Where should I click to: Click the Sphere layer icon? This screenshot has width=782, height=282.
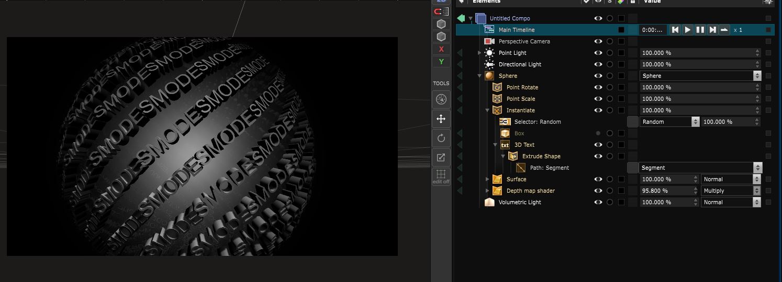point(489,76)
